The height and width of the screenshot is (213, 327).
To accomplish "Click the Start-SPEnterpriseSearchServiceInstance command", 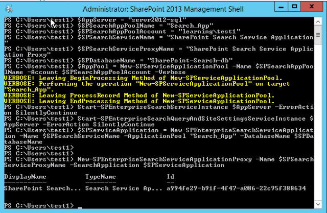I will pos(153,107).
